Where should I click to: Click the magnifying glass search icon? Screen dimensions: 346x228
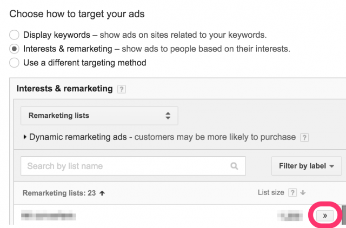(x=234, y=166)
